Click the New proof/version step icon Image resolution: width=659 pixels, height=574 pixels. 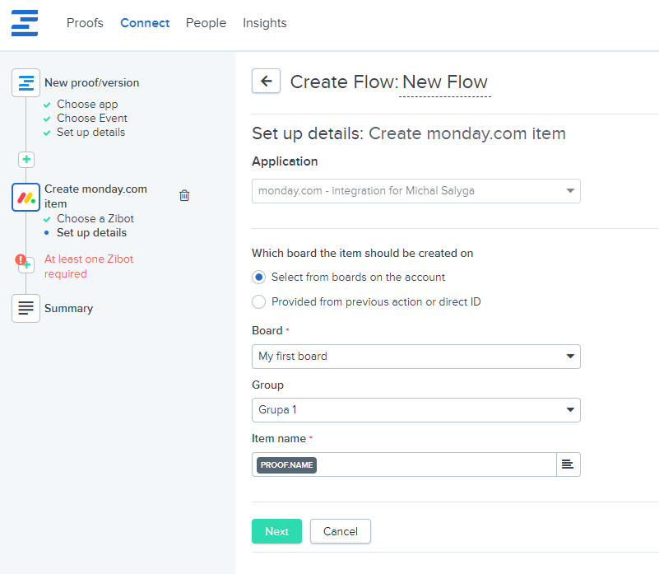point(26,82)
